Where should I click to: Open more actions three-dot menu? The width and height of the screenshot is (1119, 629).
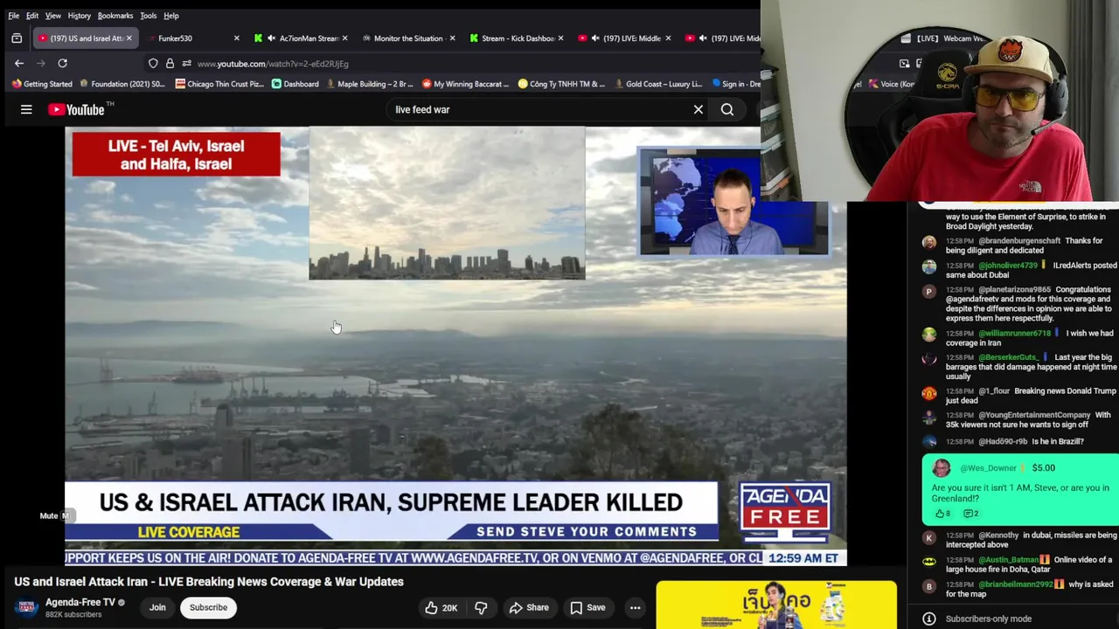[636, 608]
